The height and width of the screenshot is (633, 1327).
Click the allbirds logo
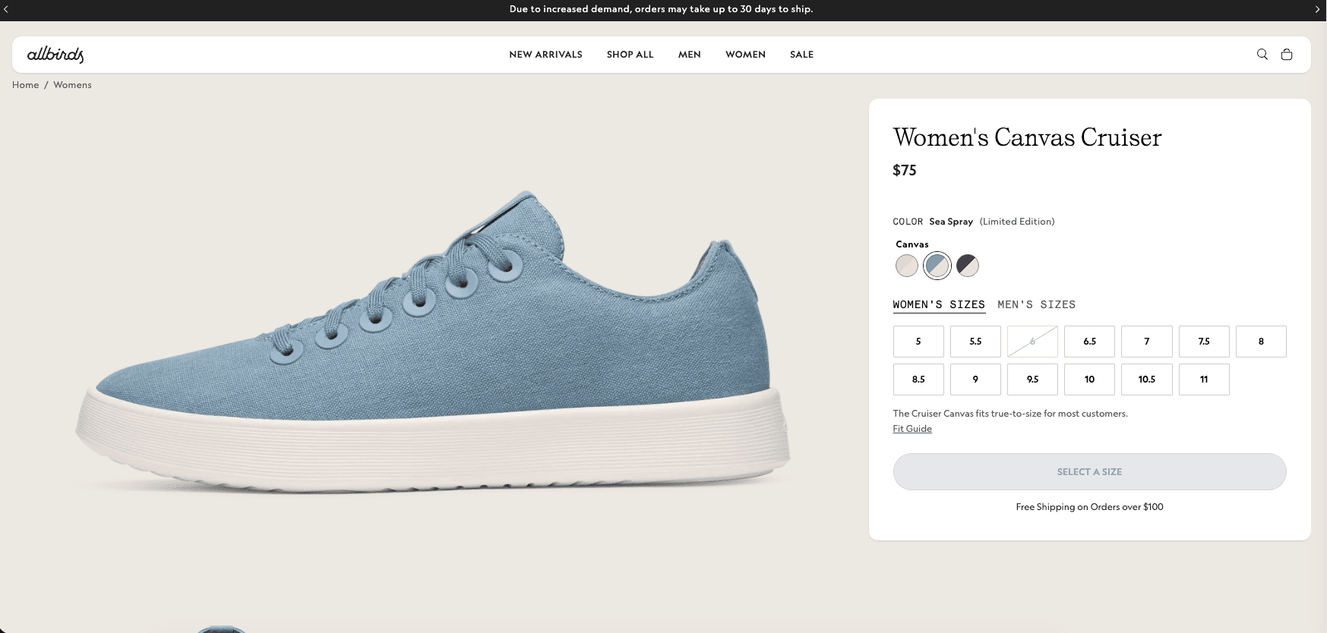coord(55,55)
